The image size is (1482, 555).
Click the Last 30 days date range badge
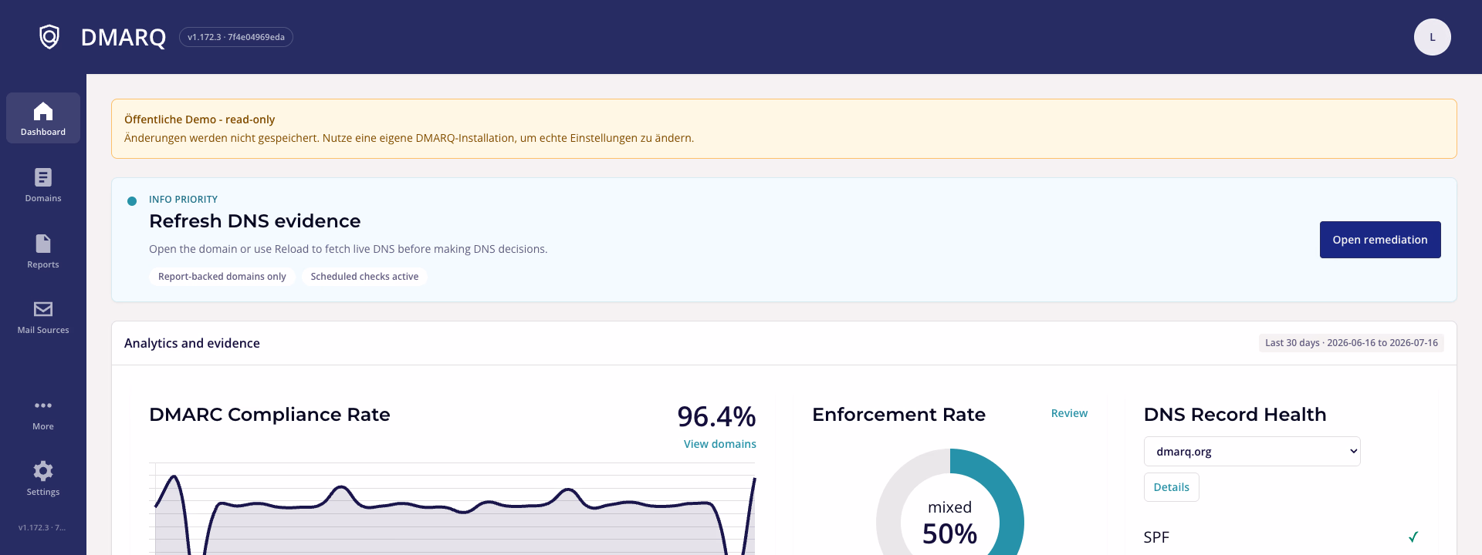click(x=1351, y=343)
